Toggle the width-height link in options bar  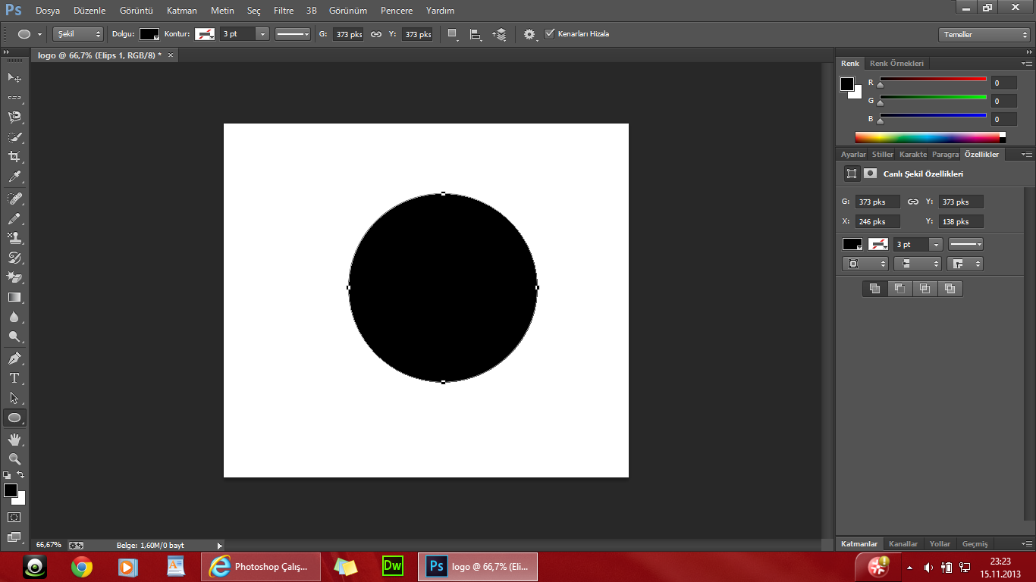pos(376,34)
